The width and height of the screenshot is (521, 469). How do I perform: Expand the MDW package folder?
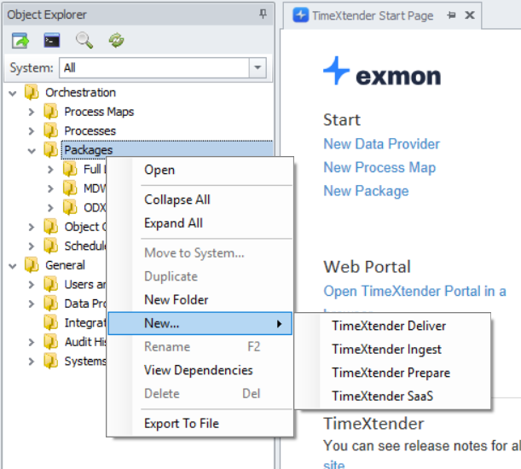(x=50, y=188)
